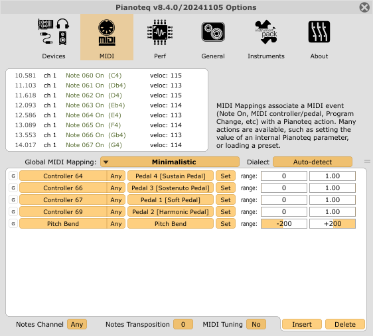
Task: Adjust the -200 pitch bend range slider
Action: coord(284,223)
